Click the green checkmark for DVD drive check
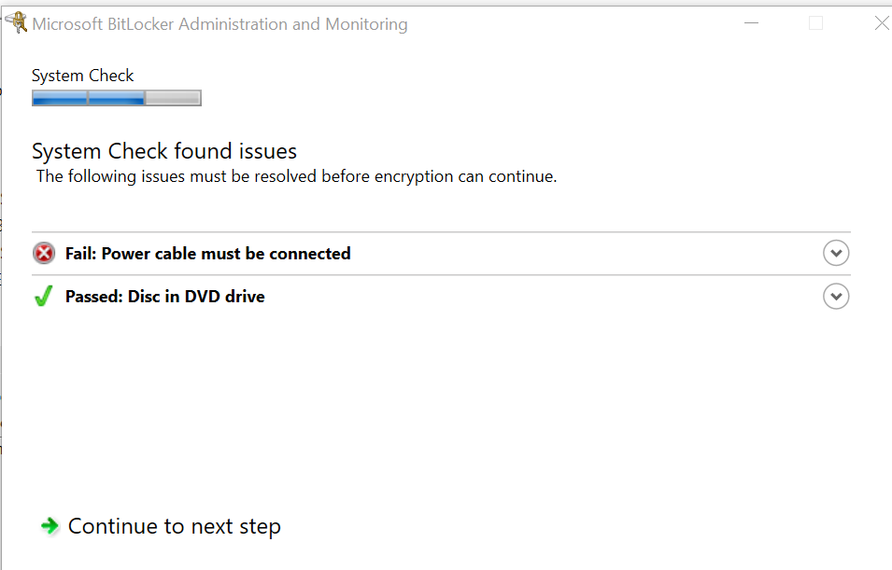This screenshot has width=892, height=570. tap(43, 296)
